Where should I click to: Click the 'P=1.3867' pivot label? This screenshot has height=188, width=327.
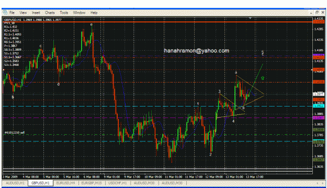(x=10, y=45)
